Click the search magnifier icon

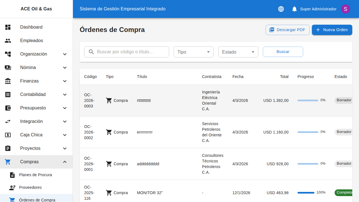(x=91, y=52)
